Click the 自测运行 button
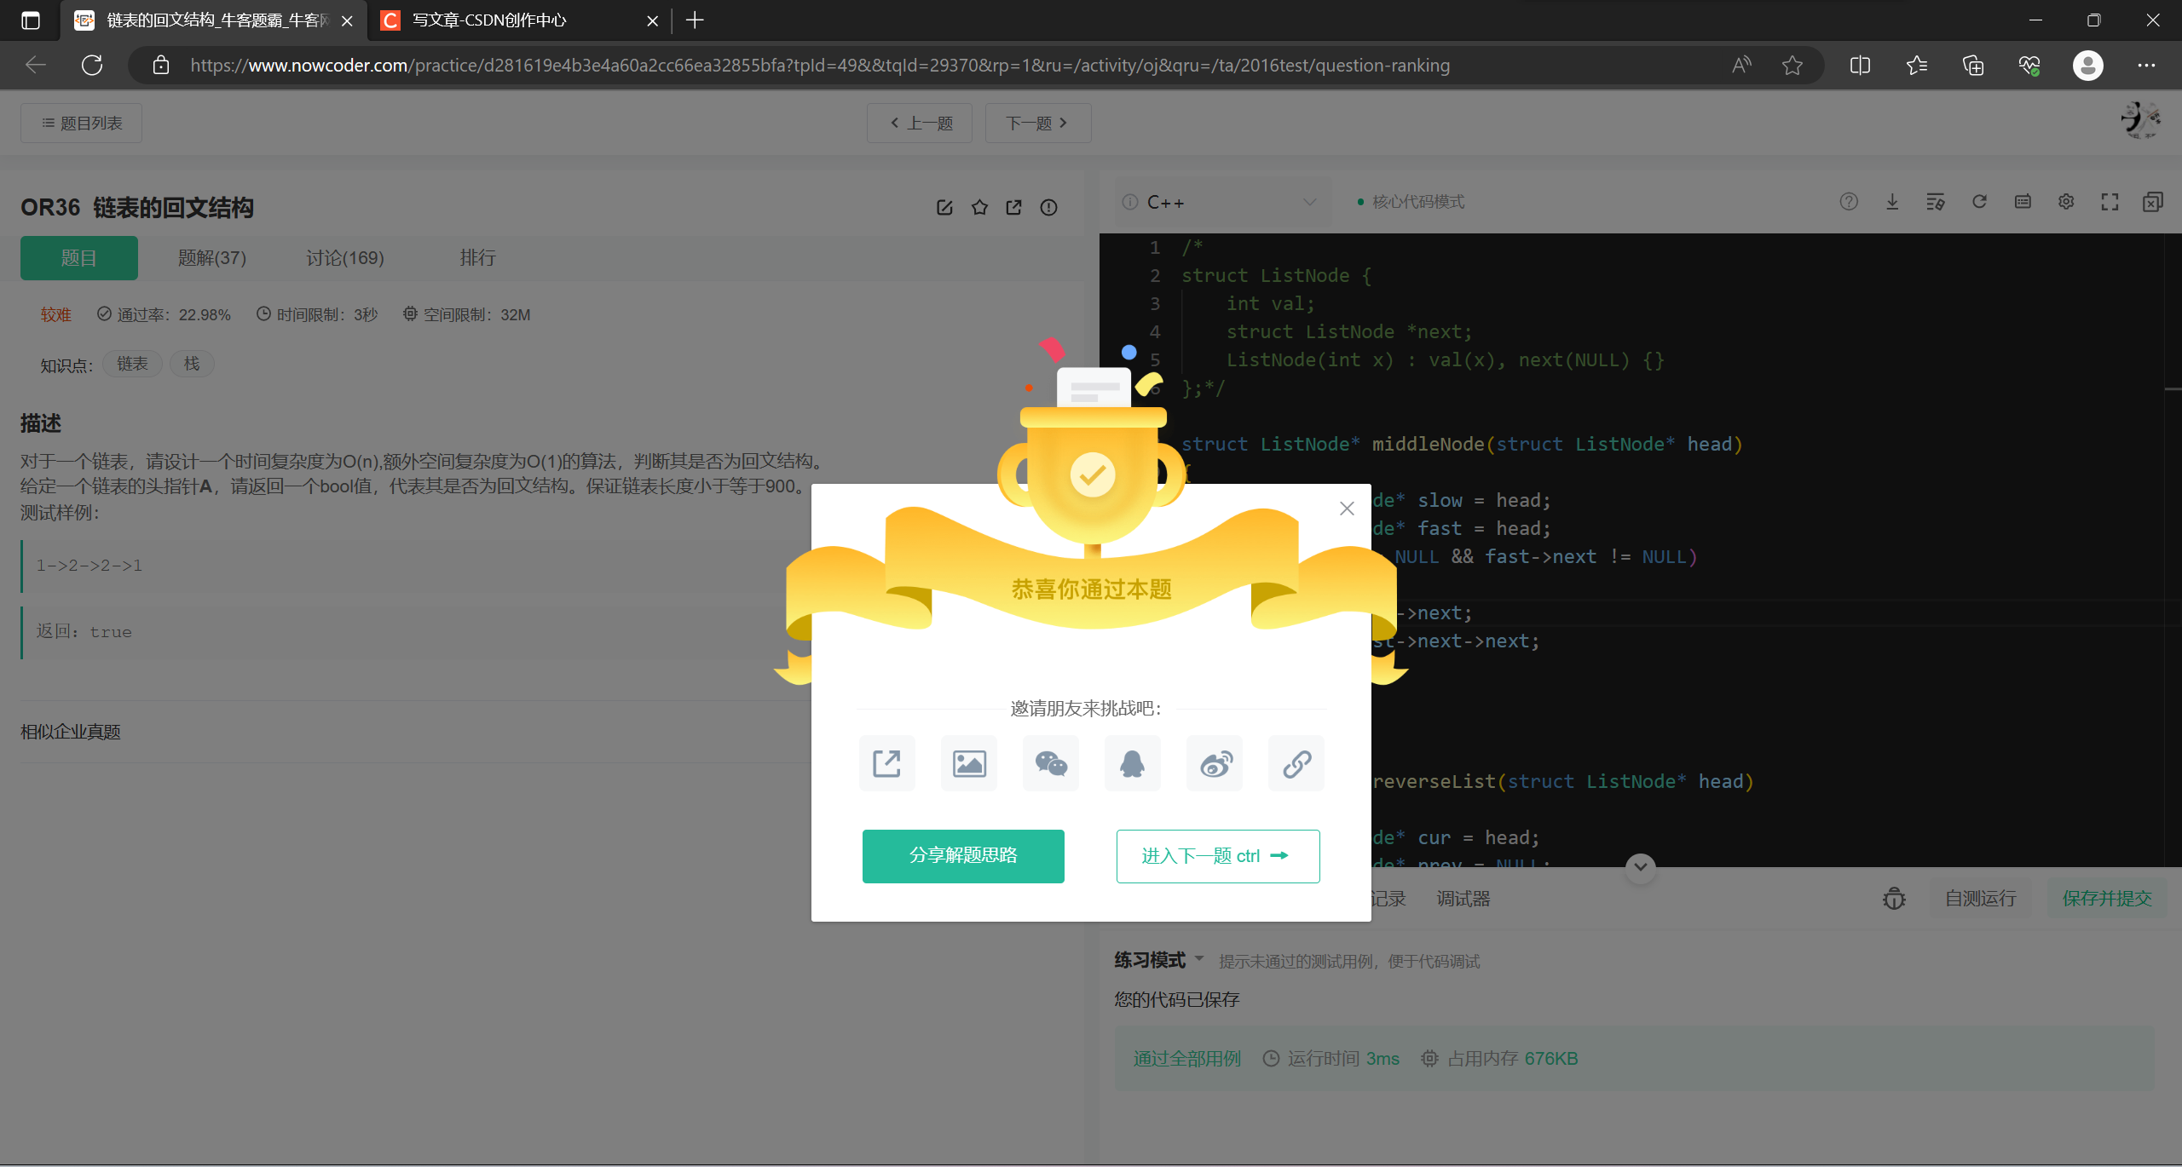 pyautogui.click(x=1980, y=899)
